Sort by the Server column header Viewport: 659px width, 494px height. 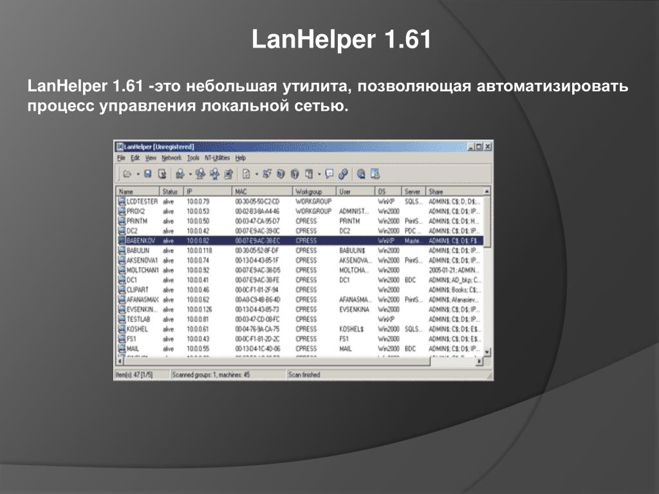(x=414, y=192)
